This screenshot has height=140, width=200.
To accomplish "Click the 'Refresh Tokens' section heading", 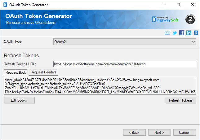I will (x=21, y=55).
